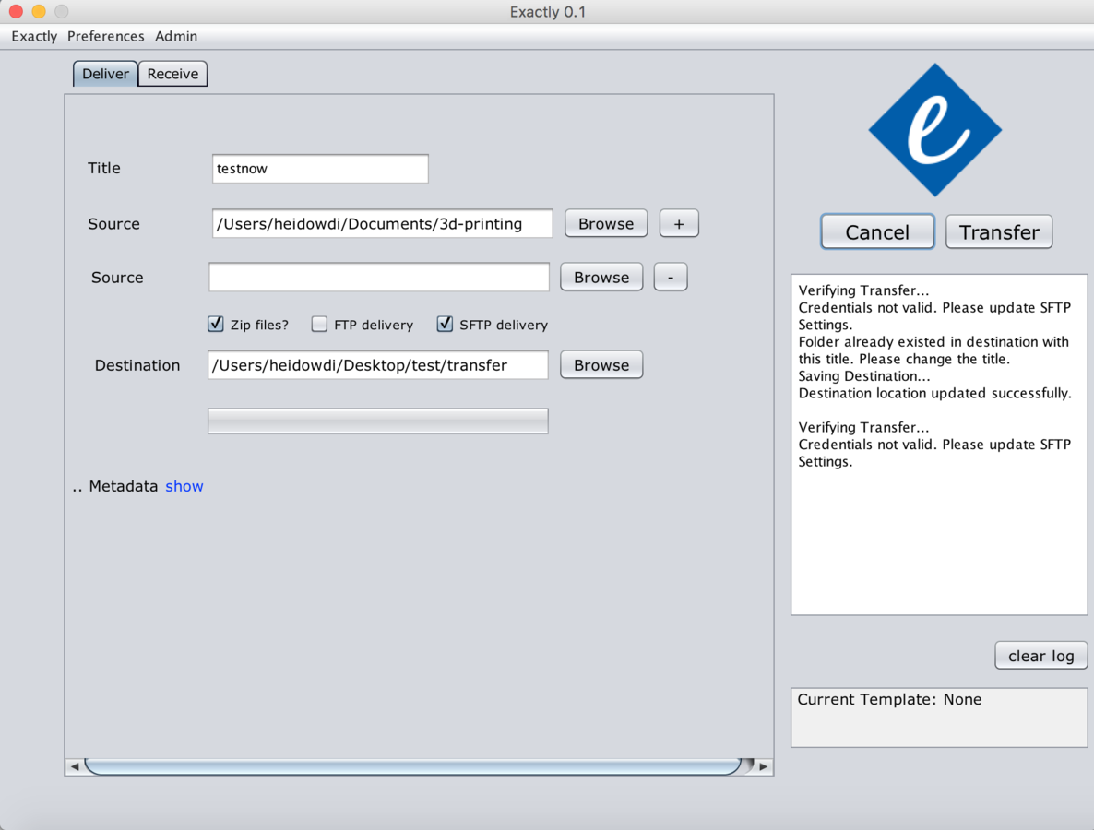Disable the SFTP delivery checkbox
Viewport: 1094px width, 830px height.
tap(445, 325)
